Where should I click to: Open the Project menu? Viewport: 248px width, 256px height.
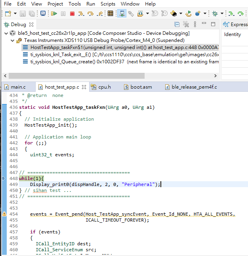55,4
